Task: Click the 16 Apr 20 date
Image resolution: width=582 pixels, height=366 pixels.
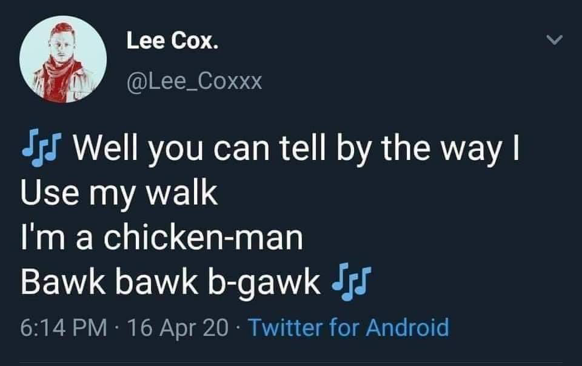Action: tap(178, 328)
